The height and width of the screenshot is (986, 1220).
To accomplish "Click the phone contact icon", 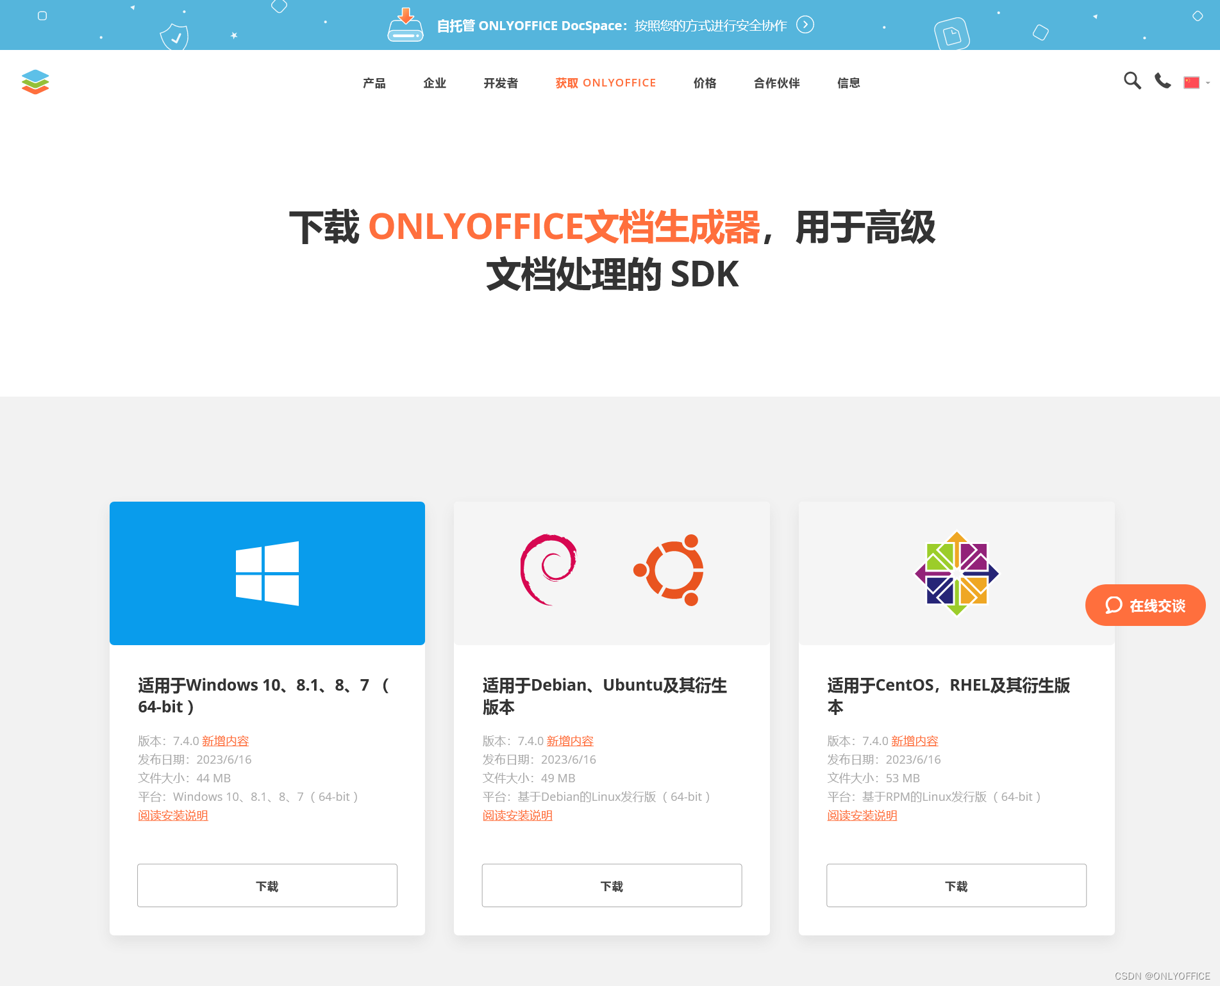I will (x=1162, y=81).
